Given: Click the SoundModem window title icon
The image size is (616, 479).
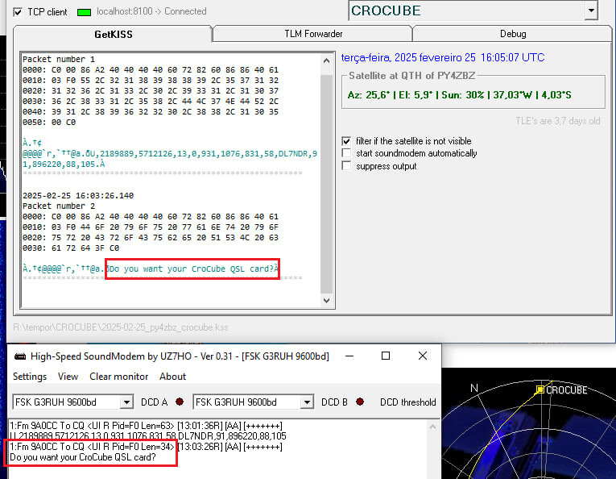Looking at the screenshot, I should (x=20, y=356).
